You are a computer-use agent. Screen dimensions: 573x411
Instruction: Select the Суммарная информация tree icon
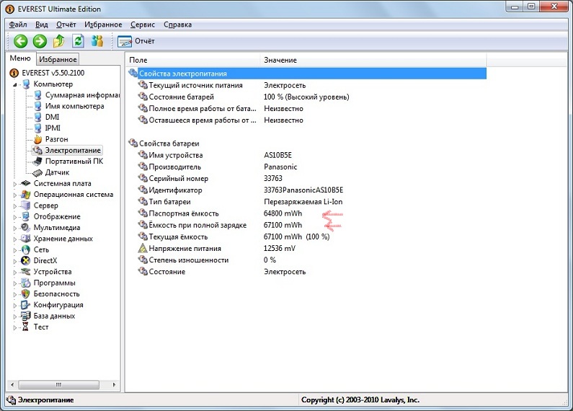coord(37,95)
